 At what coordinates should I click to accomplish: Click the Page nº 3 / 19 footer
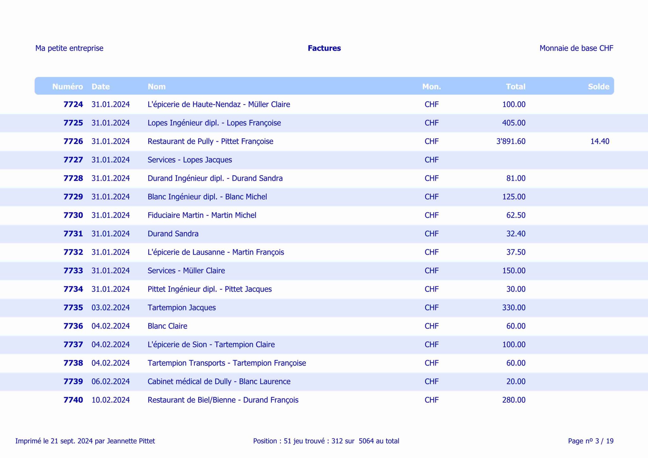(x=590, y=441)
